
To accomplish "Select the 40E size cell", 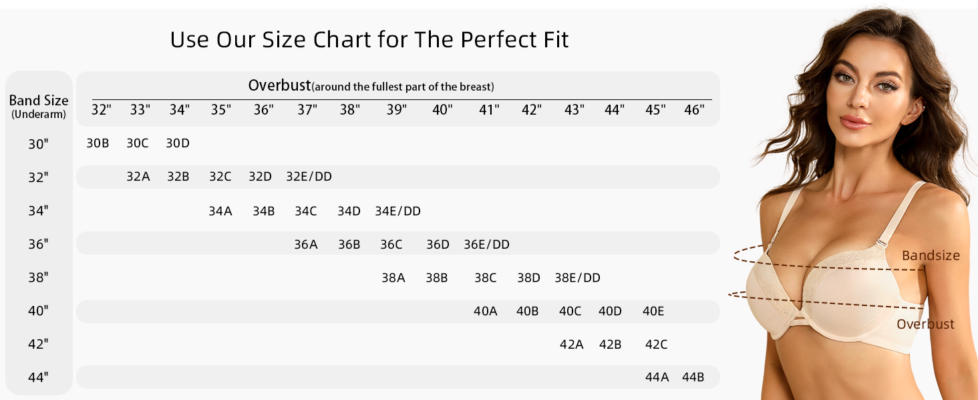I will pos(653,311).
